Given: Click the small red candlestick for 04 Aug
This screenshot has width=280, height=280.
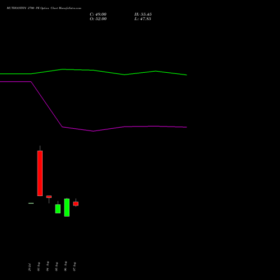Looking at the screenshot, I should tap(49, 197).
